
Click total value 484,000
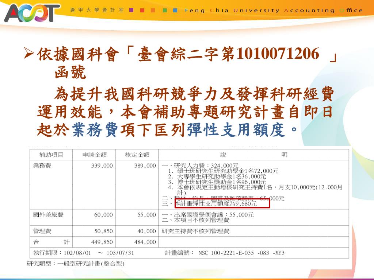145,242
